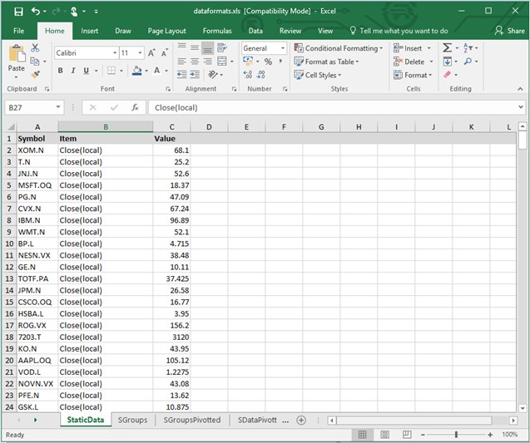530x443 pixels.
Task: Switch to the SGroups sheet tab
Action: pos(132,421)
